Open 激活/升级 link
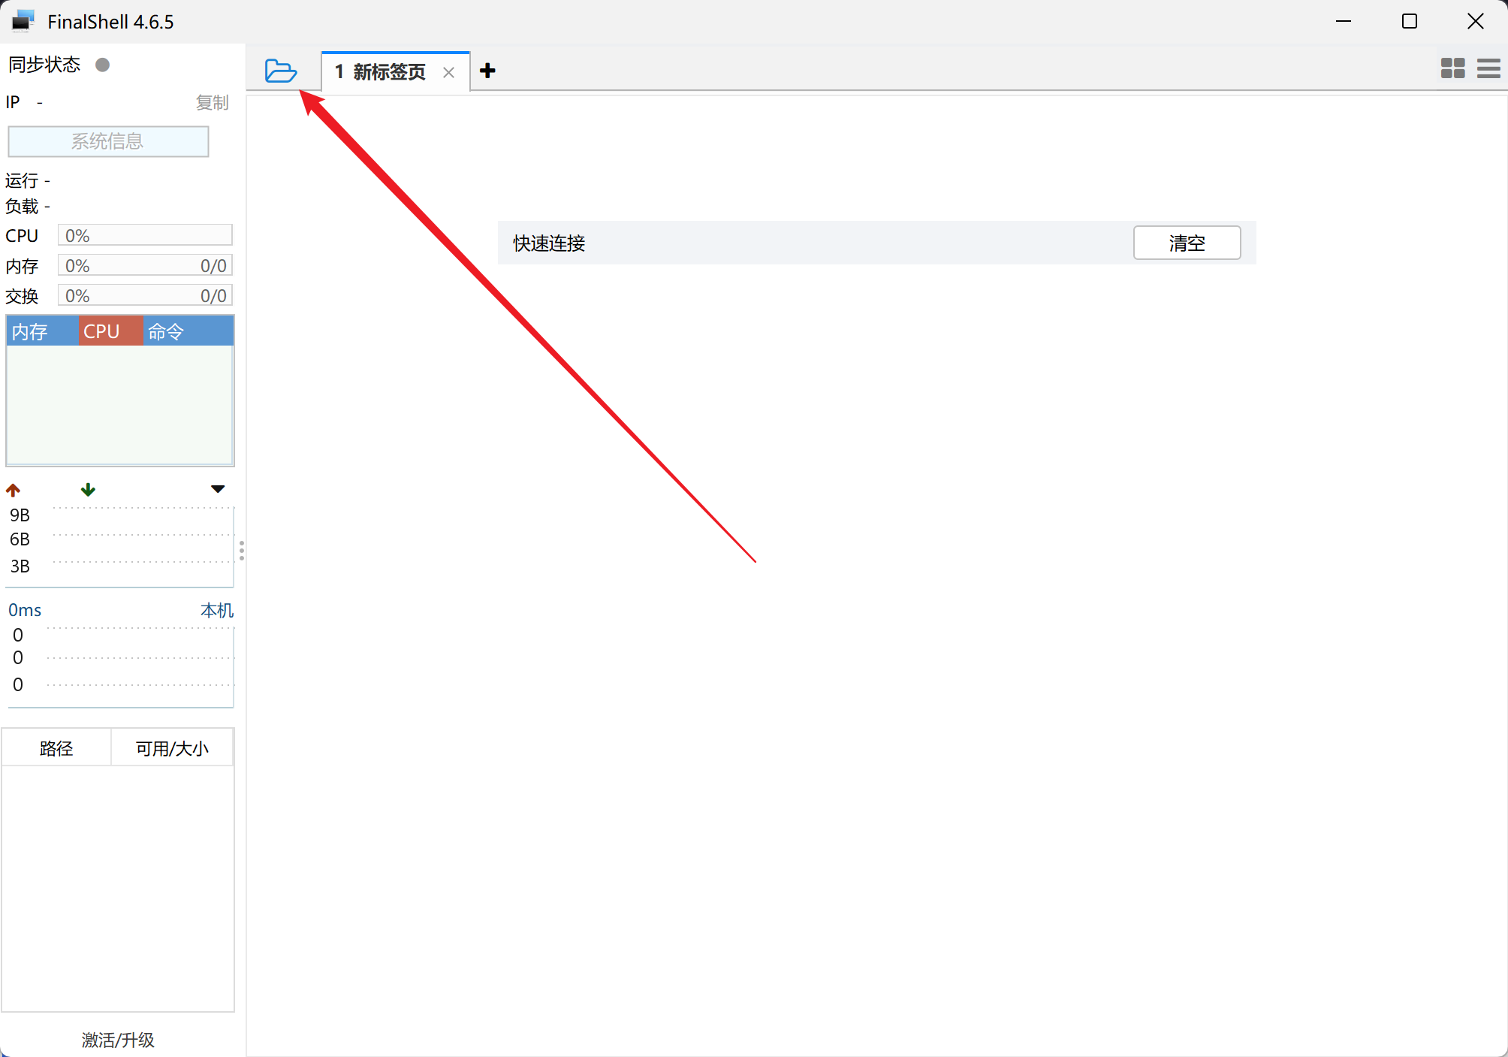1508x1057 pixels. click(118, 1040)
